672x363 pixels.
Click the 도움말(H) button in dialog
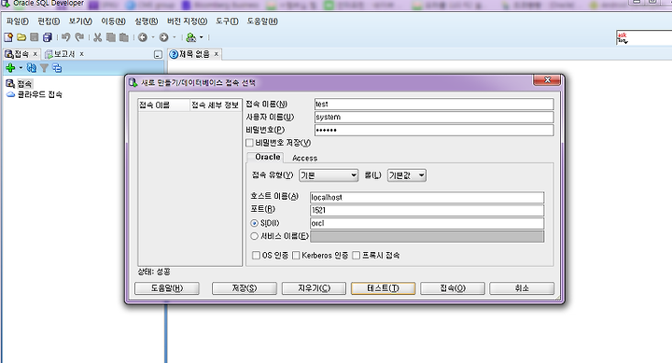pyautogui.click(x=167, y=288)
